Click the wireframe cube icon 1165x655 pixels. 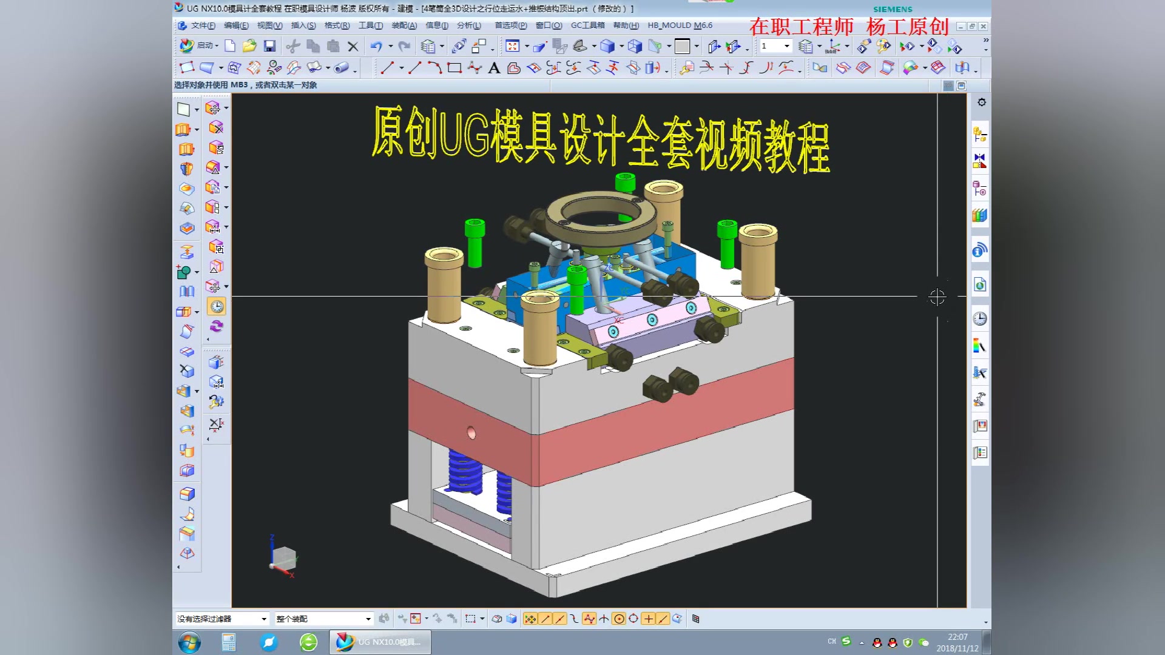click(x=635, y=46)
